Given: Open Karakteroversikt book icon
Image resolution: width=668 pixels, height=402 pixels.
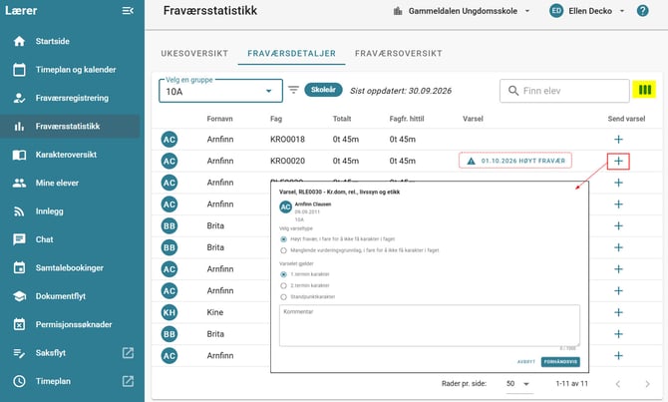Looking at the screenshot, I should pos(19,155).
